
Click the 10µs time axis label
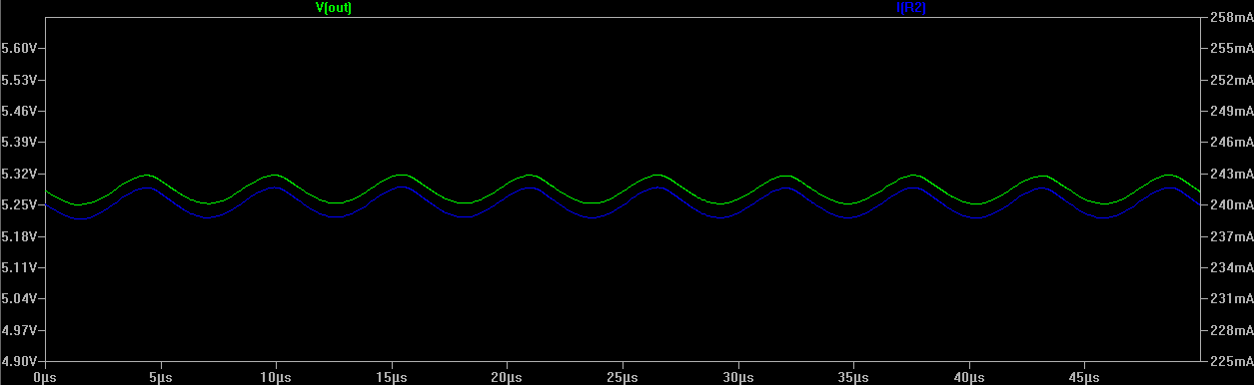(276, 378)
